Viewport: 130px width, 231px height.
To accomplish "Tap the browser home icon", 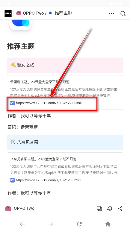I will pos(108,224).
